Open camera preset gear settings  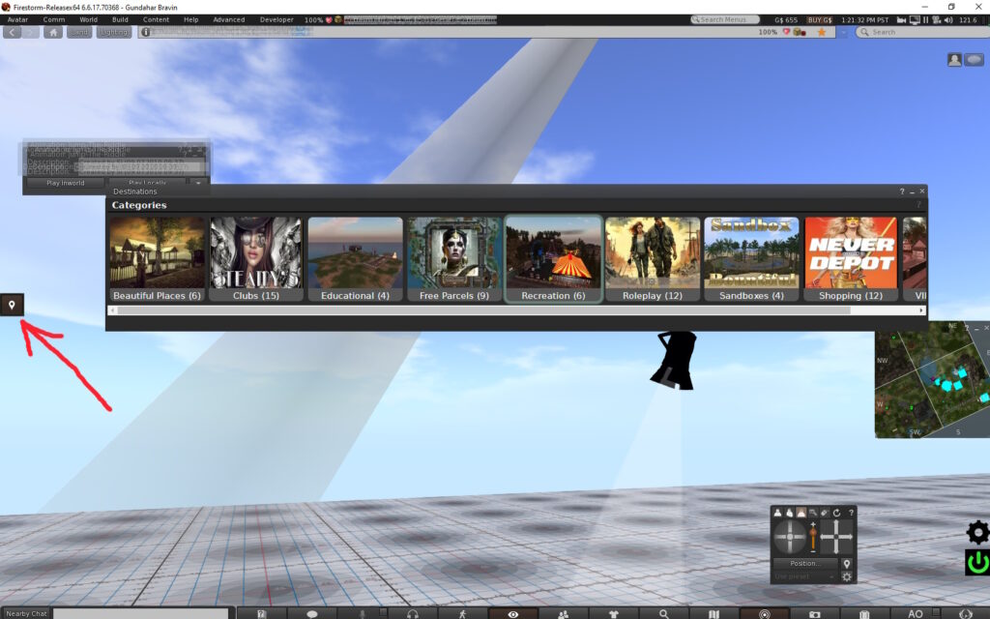(847, 577)
